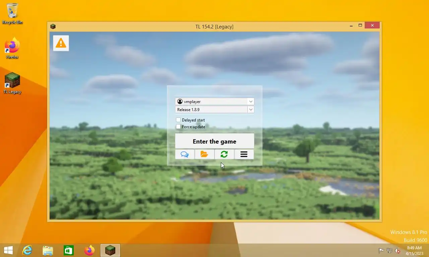Click the network tray icon
This screenshot has width=429, height=257.
389,250
